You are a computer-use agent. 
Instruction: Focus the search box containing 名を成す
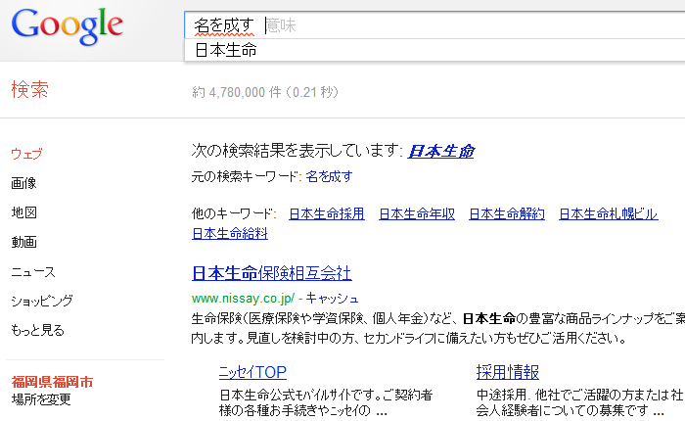[434, 25]
